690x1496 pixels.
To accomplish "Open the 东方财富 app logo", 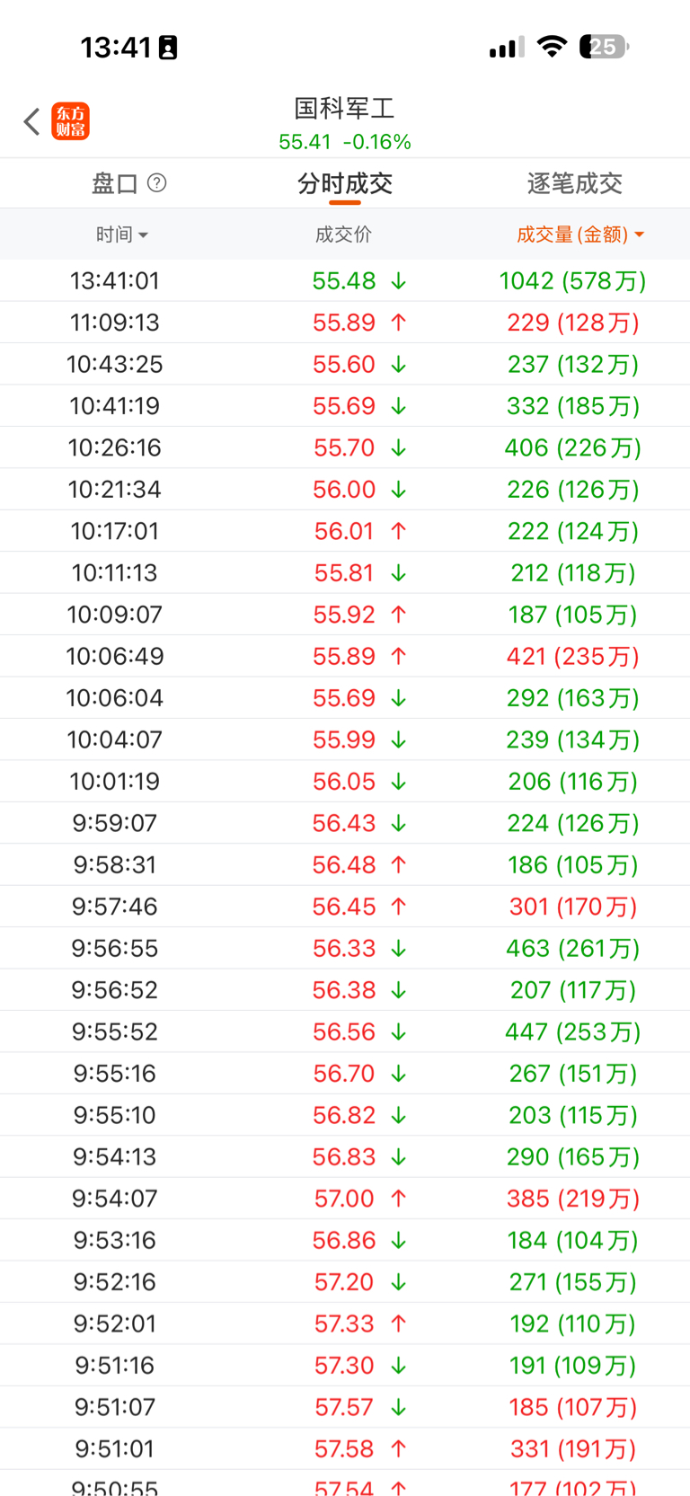I will click(71, 121).
